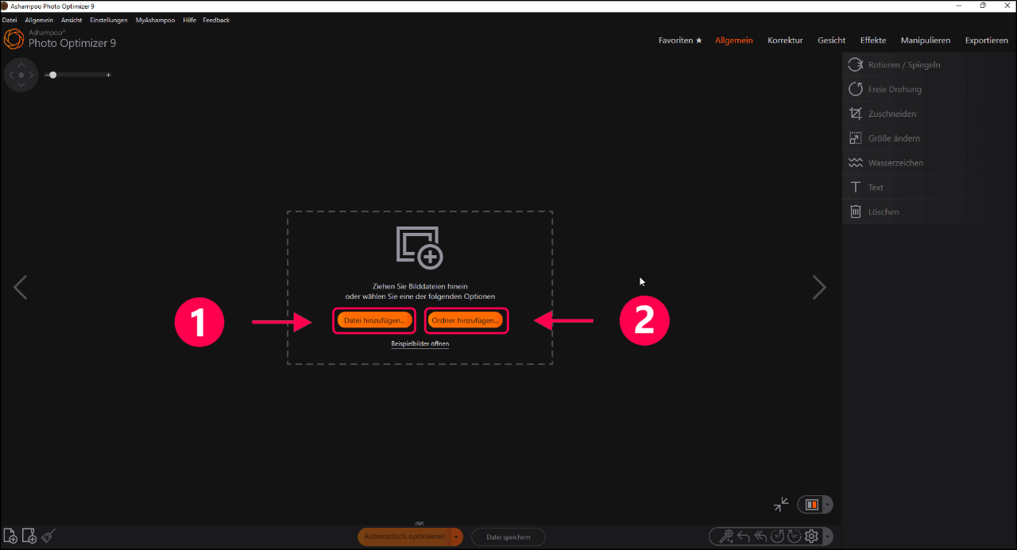Click the single undo arrow icon
The width and height of the screenshot is (1017, 550).
744,536
